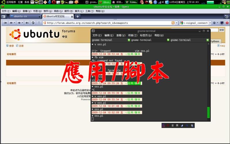Click the 英 mode in input method bar

tap(177, 126)
